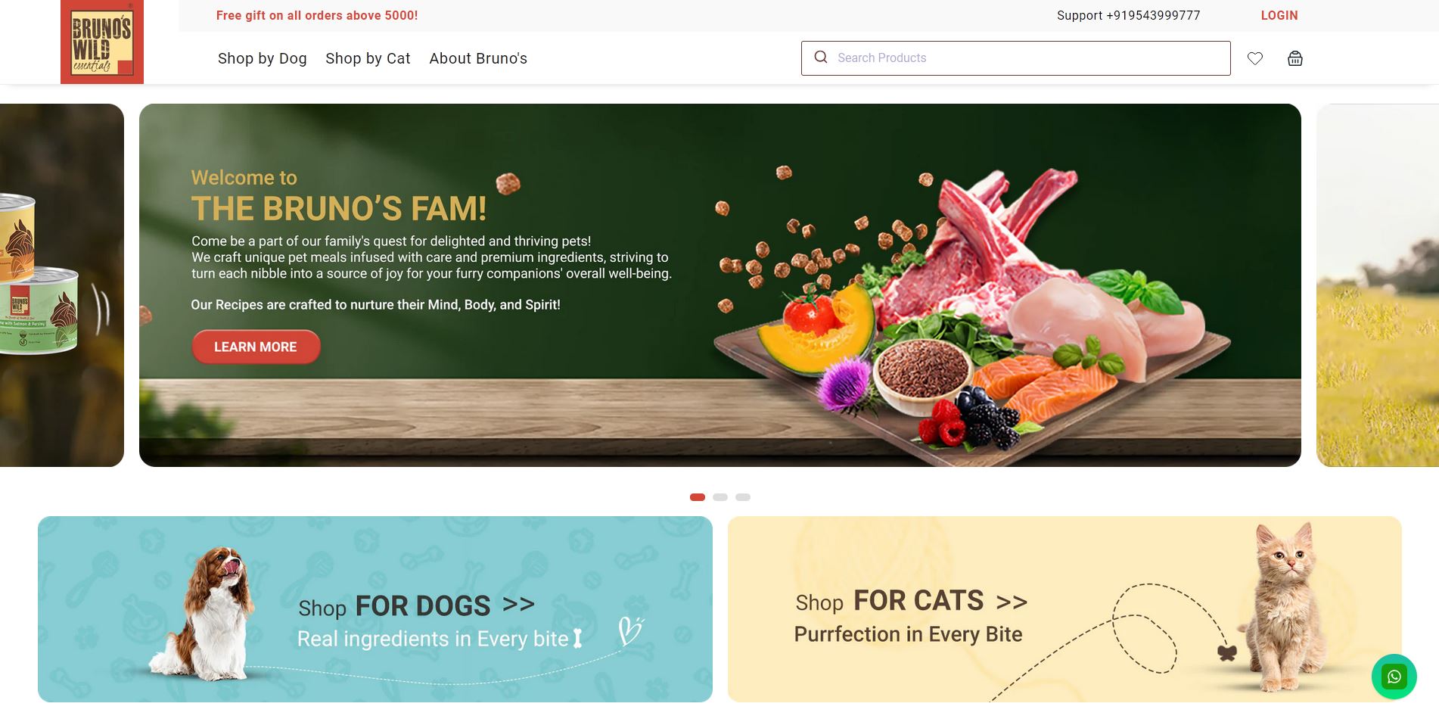Go home via Bruno's Wild logo
1439x722 pixels.
click(102, 42)
